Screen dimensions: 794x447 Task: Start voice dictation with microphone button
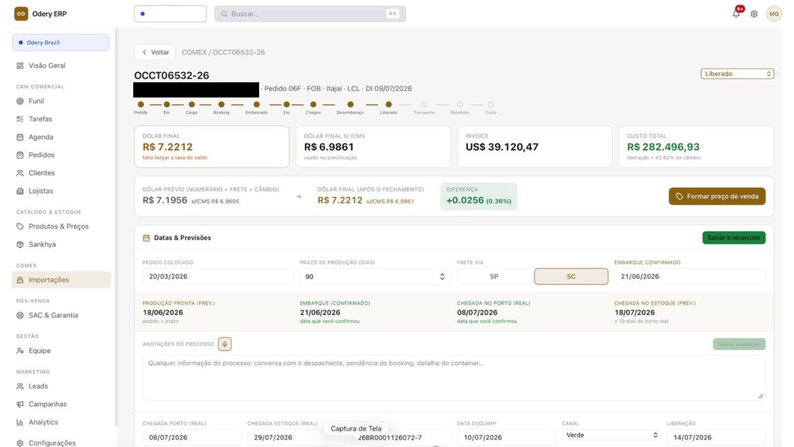pyautogui.click(x=225, y=344)
